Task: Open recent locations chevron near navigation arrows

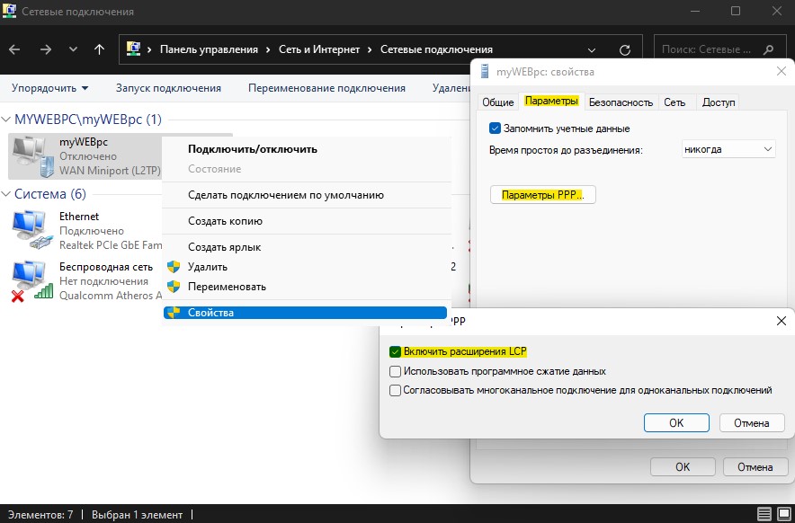Action: 73,49
